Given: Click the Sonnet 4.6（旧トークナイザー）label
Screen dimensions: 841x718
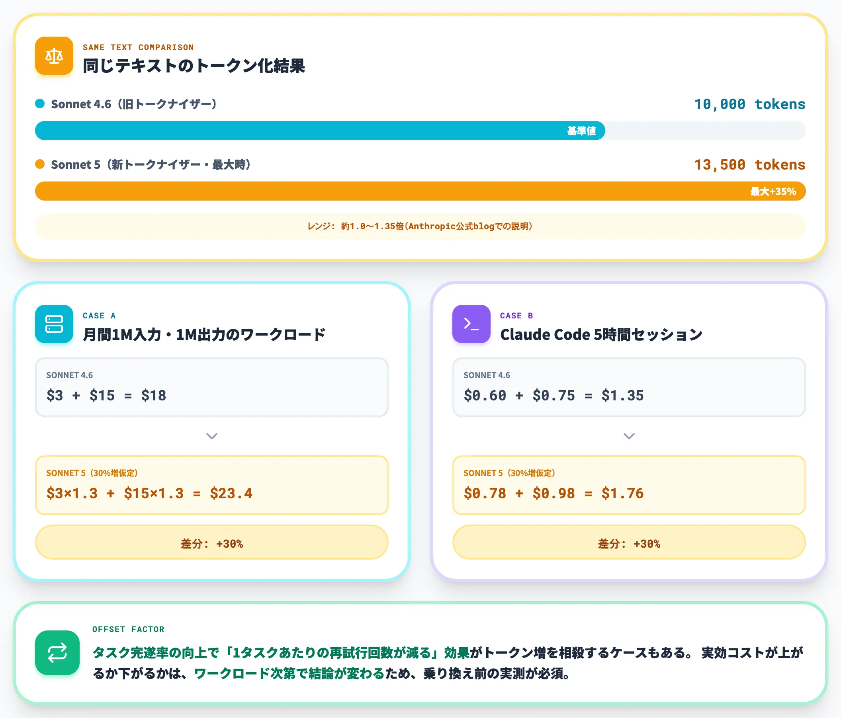Looking at the screenshot, I should (x=134, y=104).
